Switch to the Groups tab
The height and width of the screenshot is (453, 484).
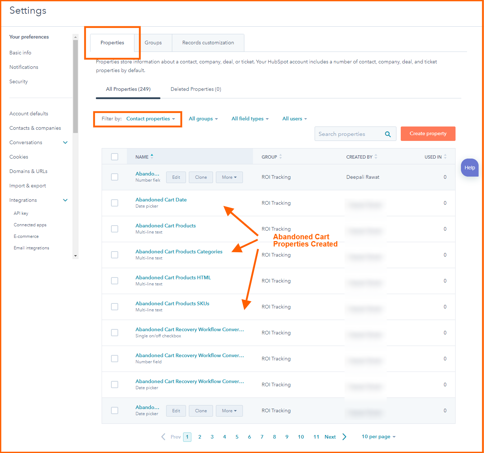153,43
